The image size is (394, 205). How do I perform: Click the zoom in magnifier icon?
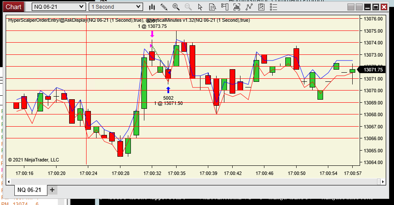(176, 7)
